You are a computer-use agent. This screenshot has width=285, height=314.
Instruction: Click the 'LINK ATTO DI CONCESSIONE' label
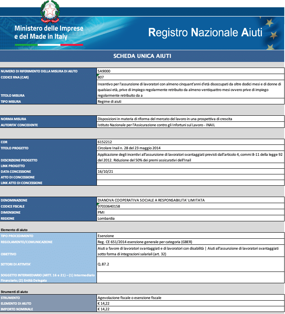pos(21,183)
